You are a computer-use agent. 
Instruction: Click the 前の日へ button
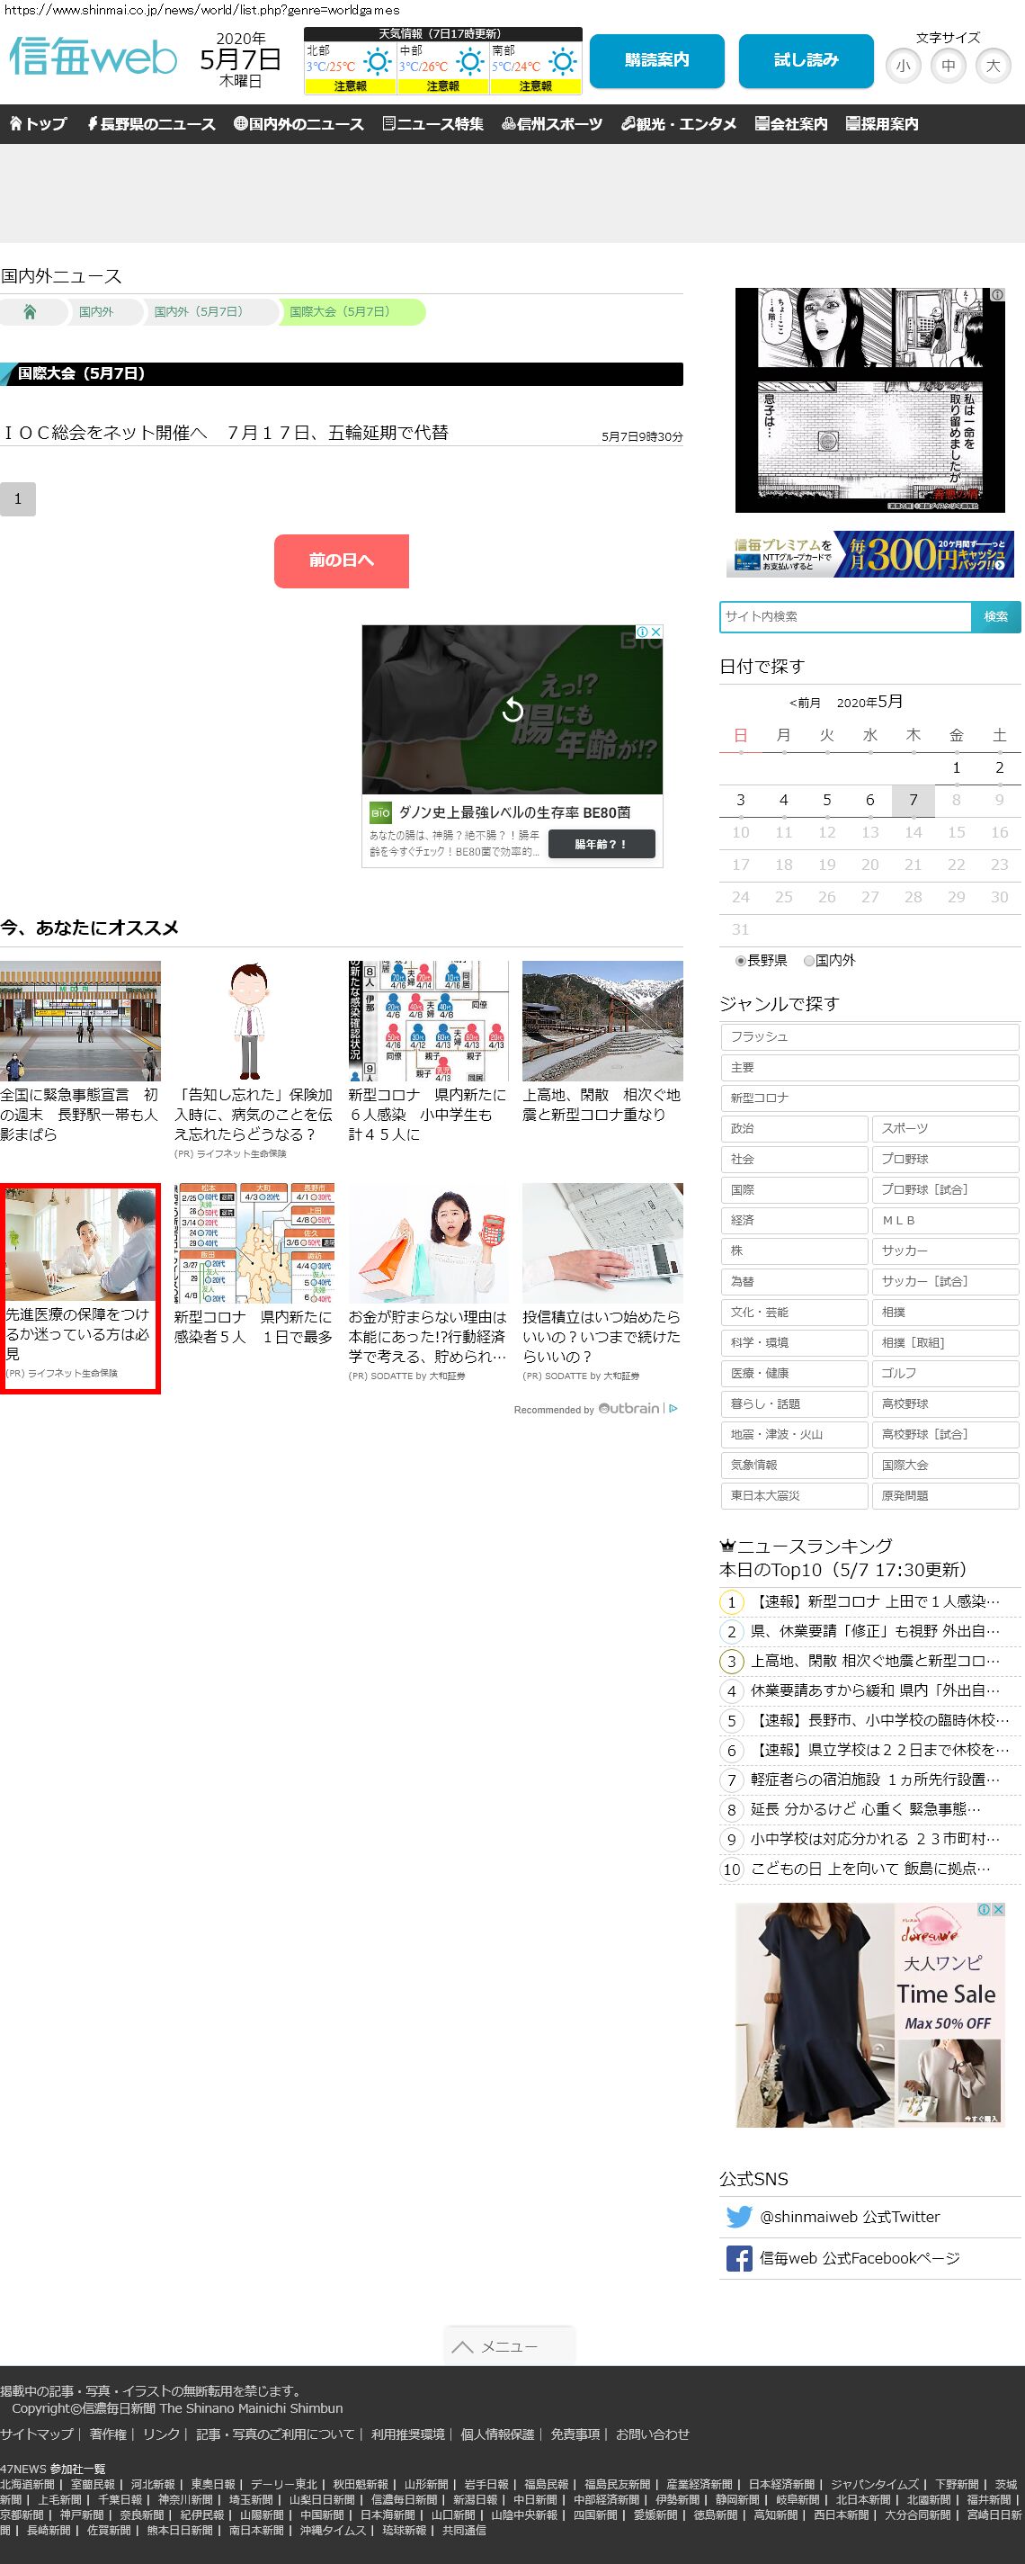tap(342, 560)
